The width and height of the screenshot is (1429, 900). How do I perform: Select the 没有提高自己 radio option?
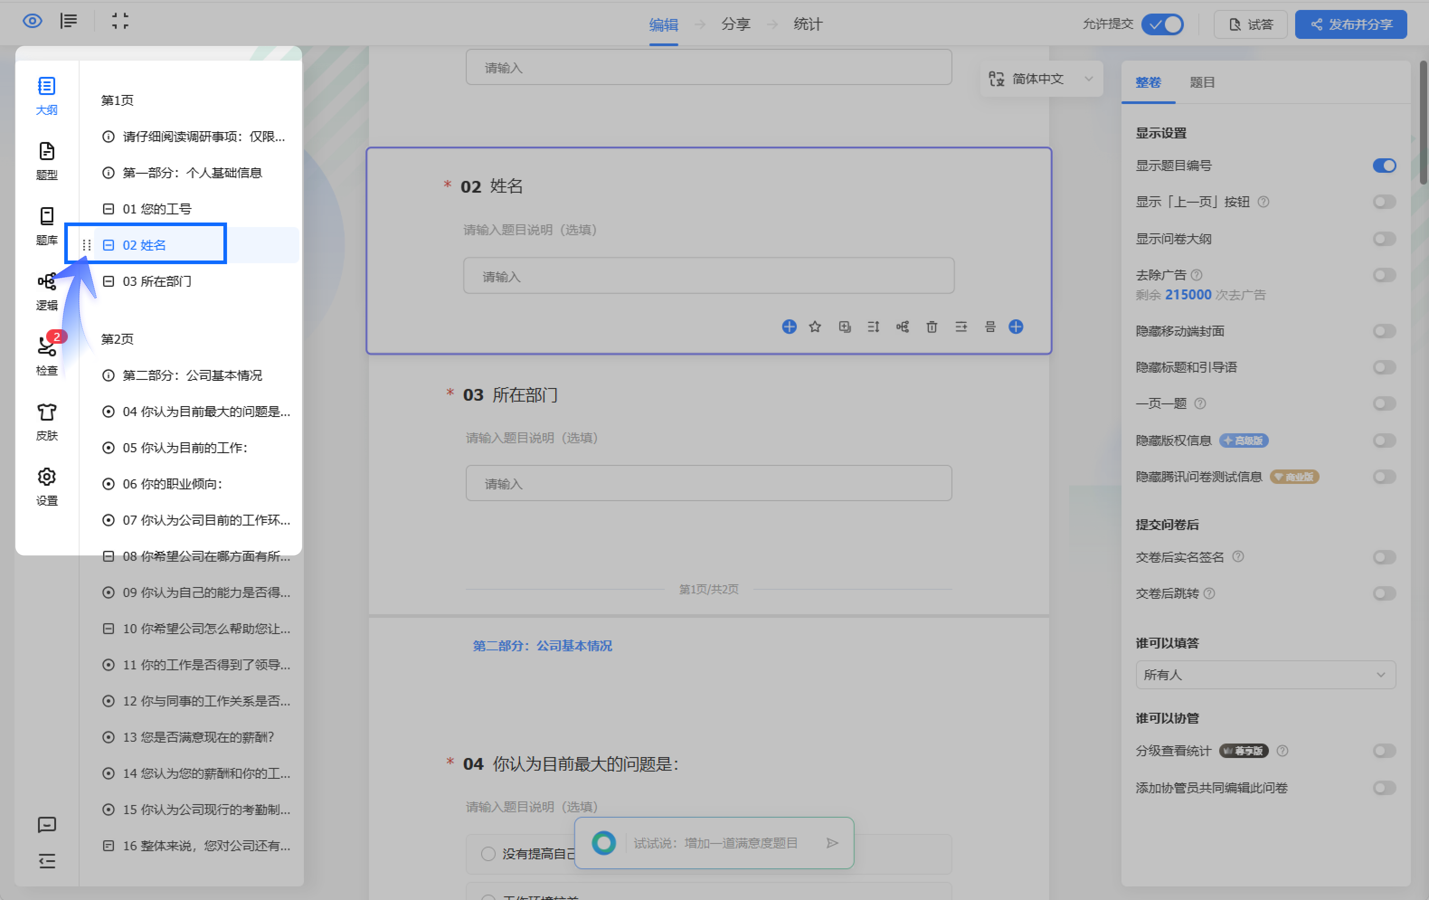point(488,854)
